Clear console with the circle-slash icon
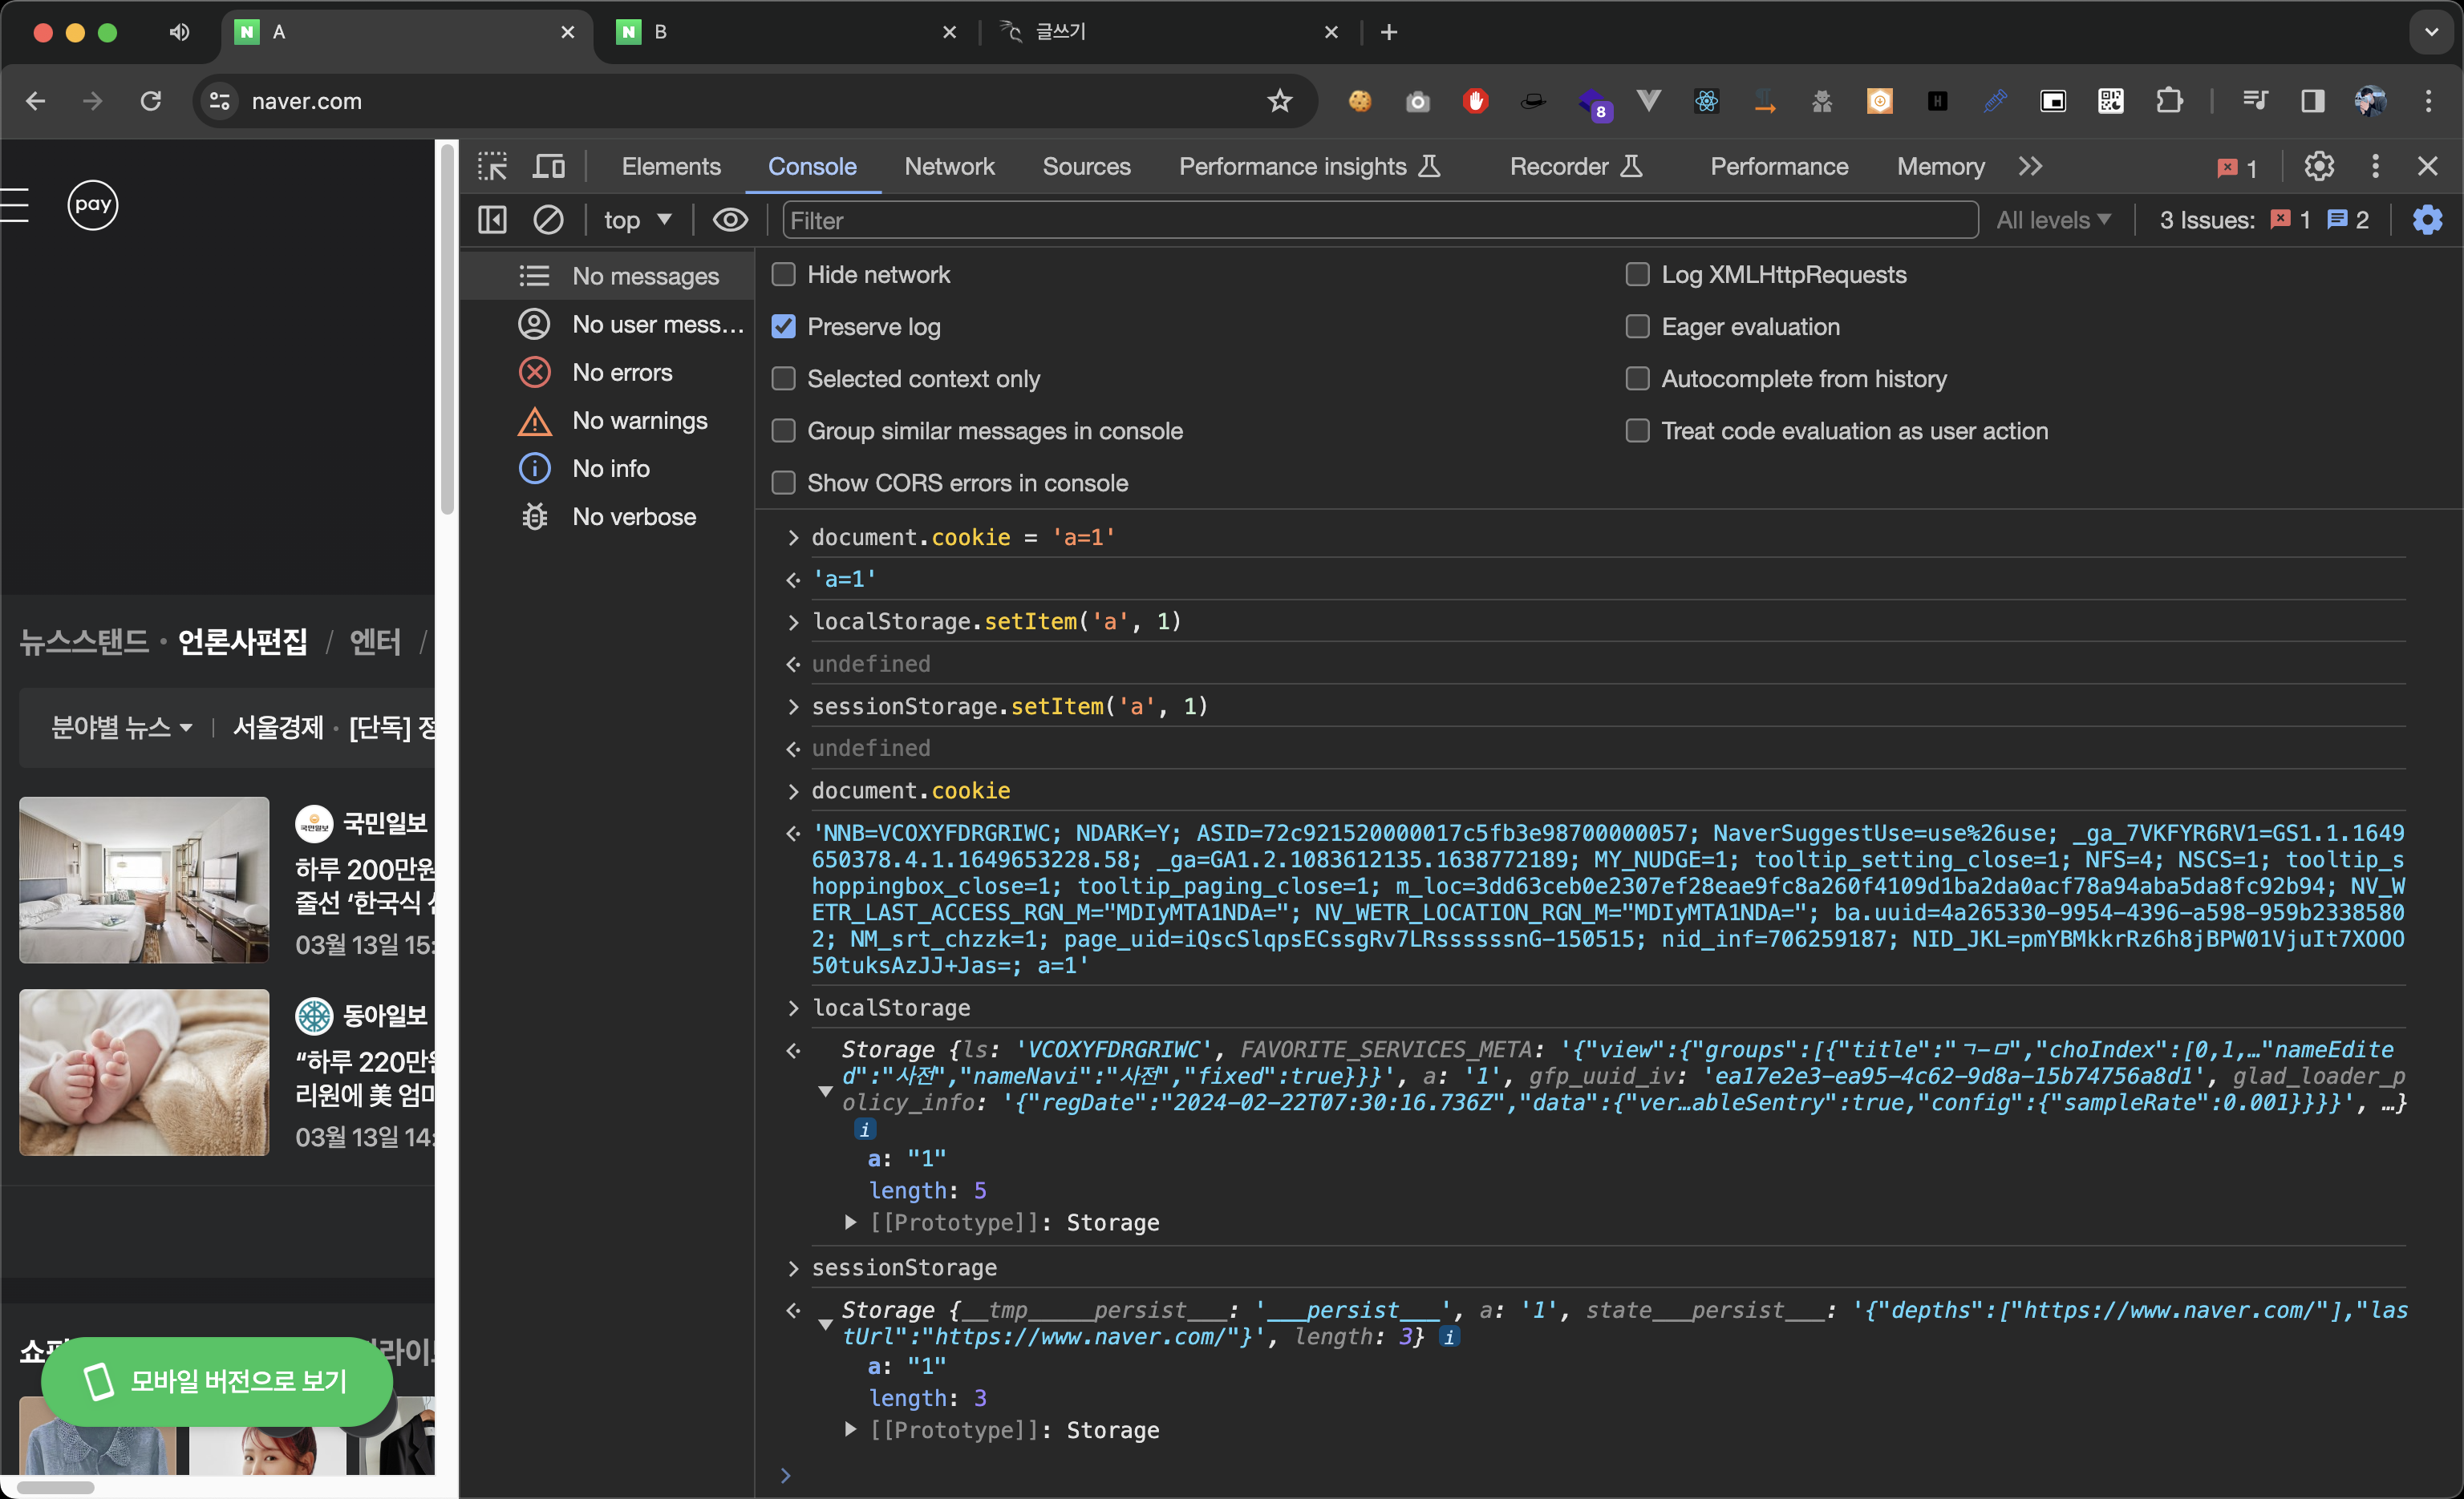This screenshot has height=1499, width=2464. pyautogui.click(x=548, y=220)
